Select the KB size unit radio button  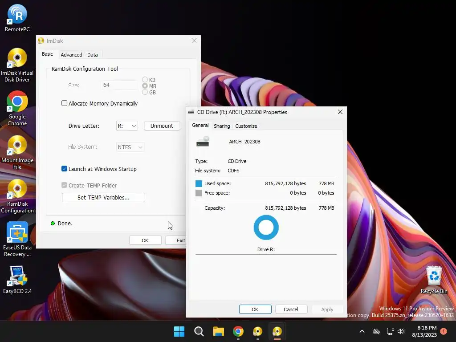click(145, 79)
